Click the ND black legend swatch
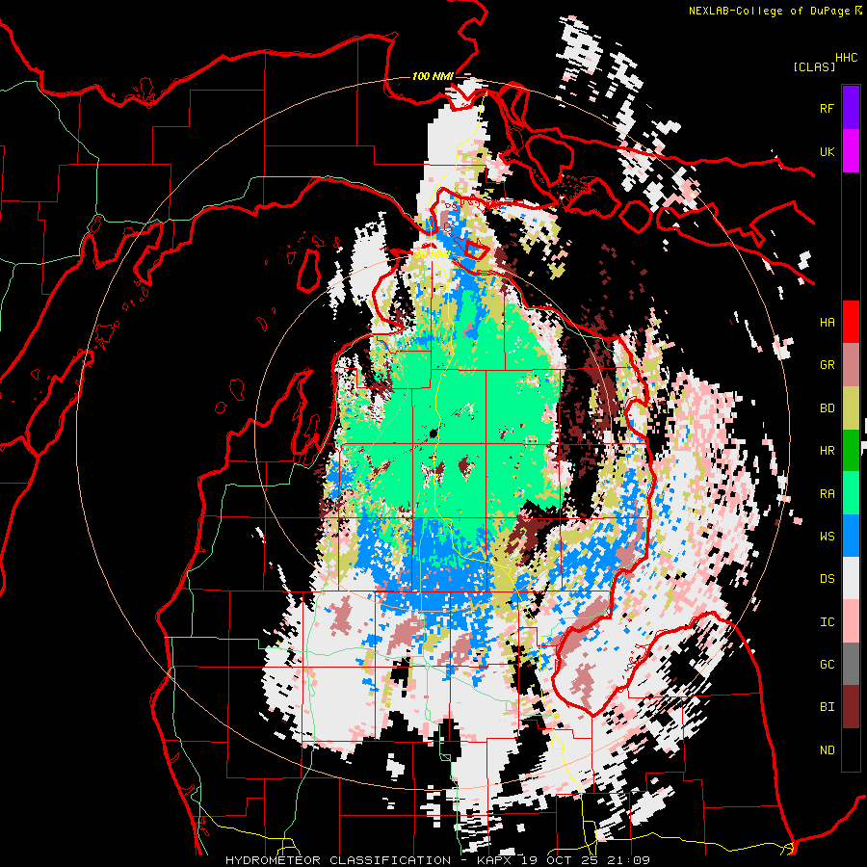Image resolution: width=867 pixels, height=867 pixels. 851,749
